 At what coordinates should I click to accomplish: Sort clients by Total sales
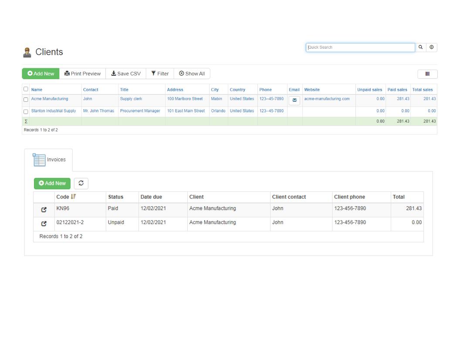click(423, 90)
